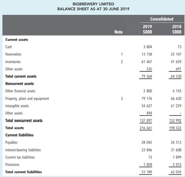The image size is (185, 177).
Task: Select the Cash 2019 value 3 804
Action: [147, 47]
